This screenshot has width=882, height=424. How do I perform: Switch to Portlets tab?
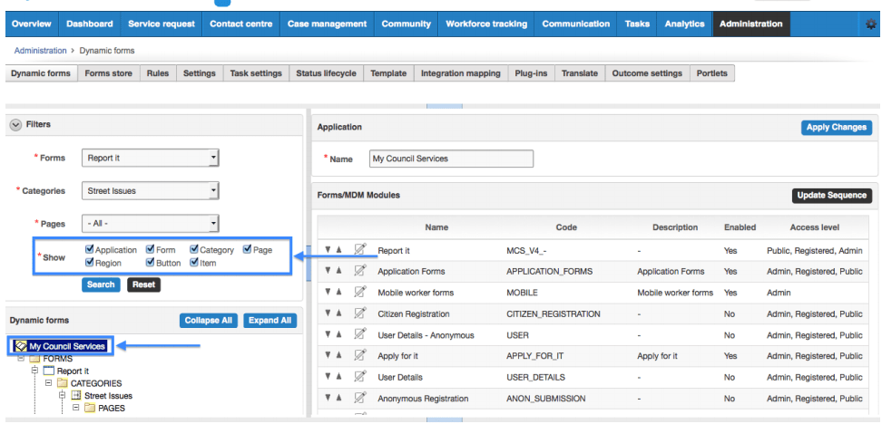[711, 73]
